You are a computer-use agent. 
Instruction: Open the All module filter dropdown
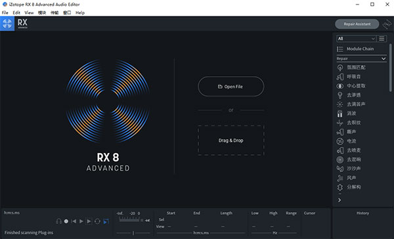356,39
